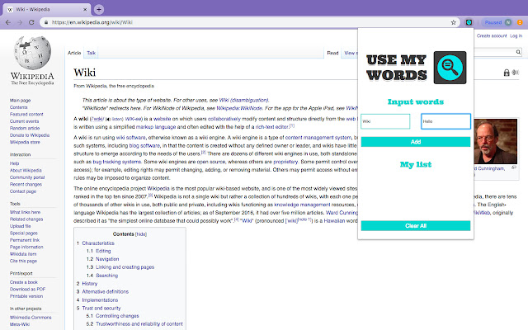528x330 pixels.
Task: Open Cite this page link
Action: [23, 261]
